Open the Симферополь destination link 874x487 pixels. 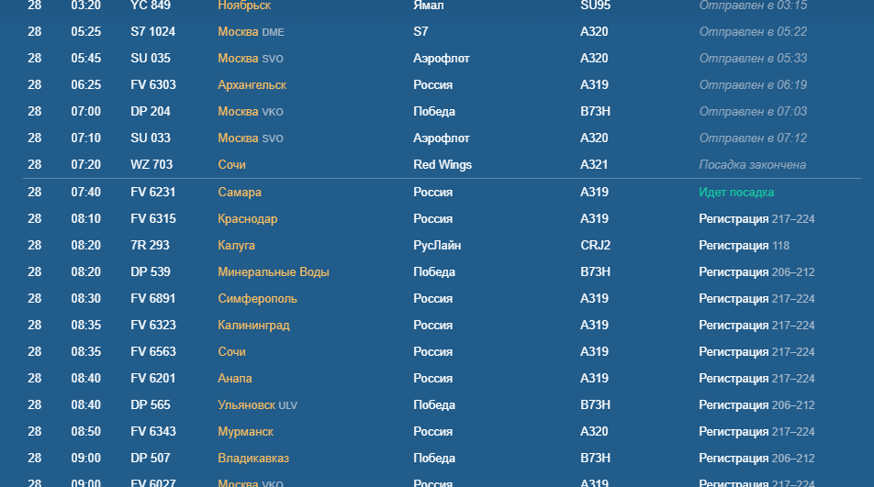(x=257, y=299)
